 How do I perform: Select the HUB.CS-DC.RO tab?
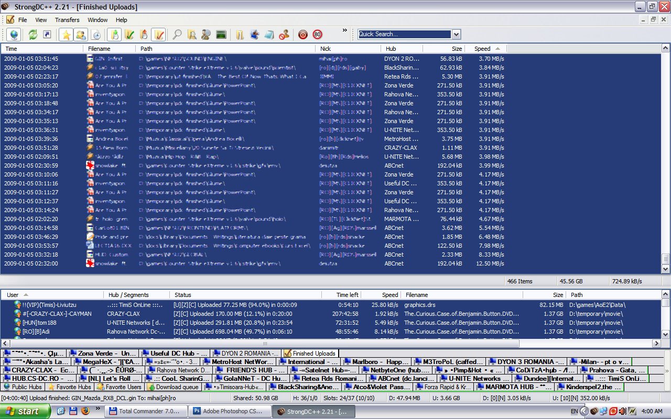click(39, 379)
